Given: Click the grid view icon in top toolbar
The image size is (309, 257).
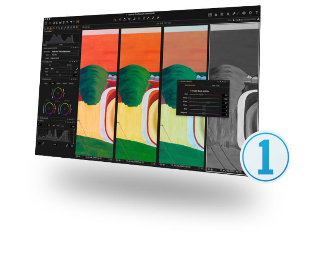Looking at the screenshot, I should [x=210, y=14].
